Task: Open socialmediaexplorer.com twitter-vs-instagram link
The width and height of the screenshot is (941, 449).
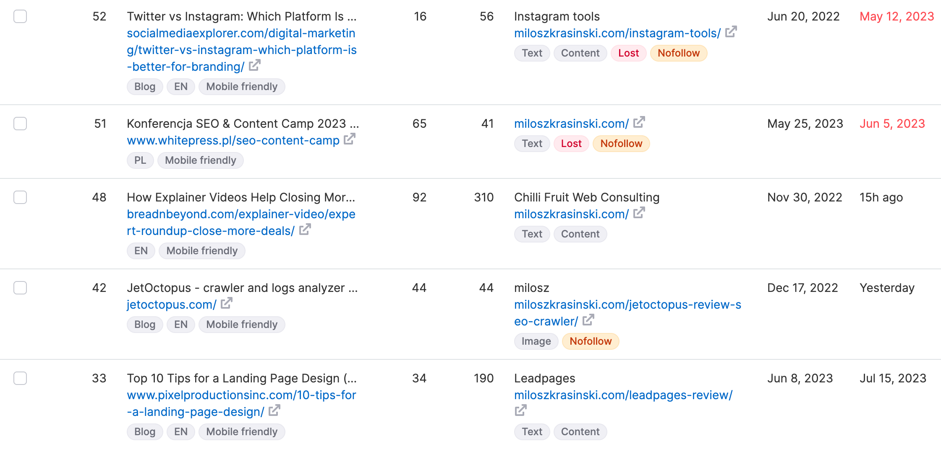Action: pyautogui.click(x=242, y=50)
